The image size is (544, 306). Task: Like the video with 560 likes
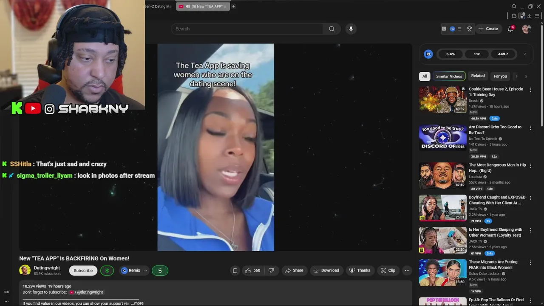click(x=252, y=270)
